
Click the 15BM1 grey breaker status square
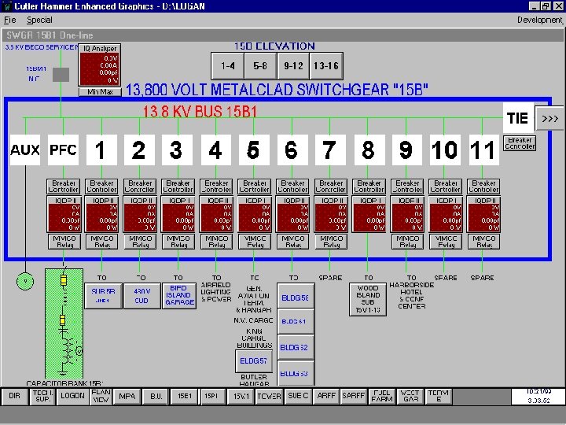(x=61, y=75)
